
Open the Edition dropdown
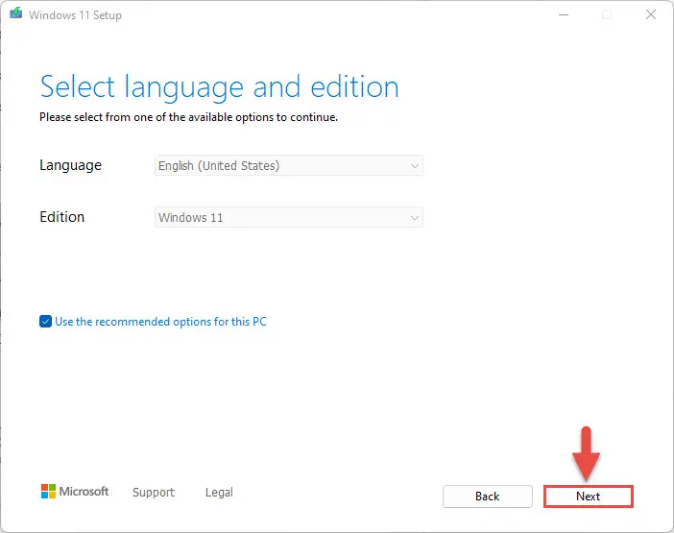coord(289,217)
